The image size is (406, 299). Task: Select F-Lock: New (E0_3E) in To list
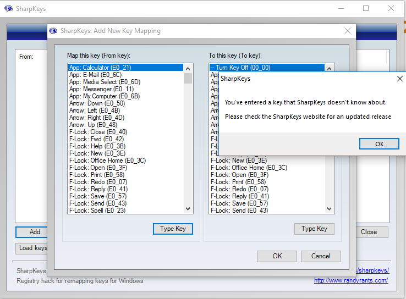coord(267,160)
